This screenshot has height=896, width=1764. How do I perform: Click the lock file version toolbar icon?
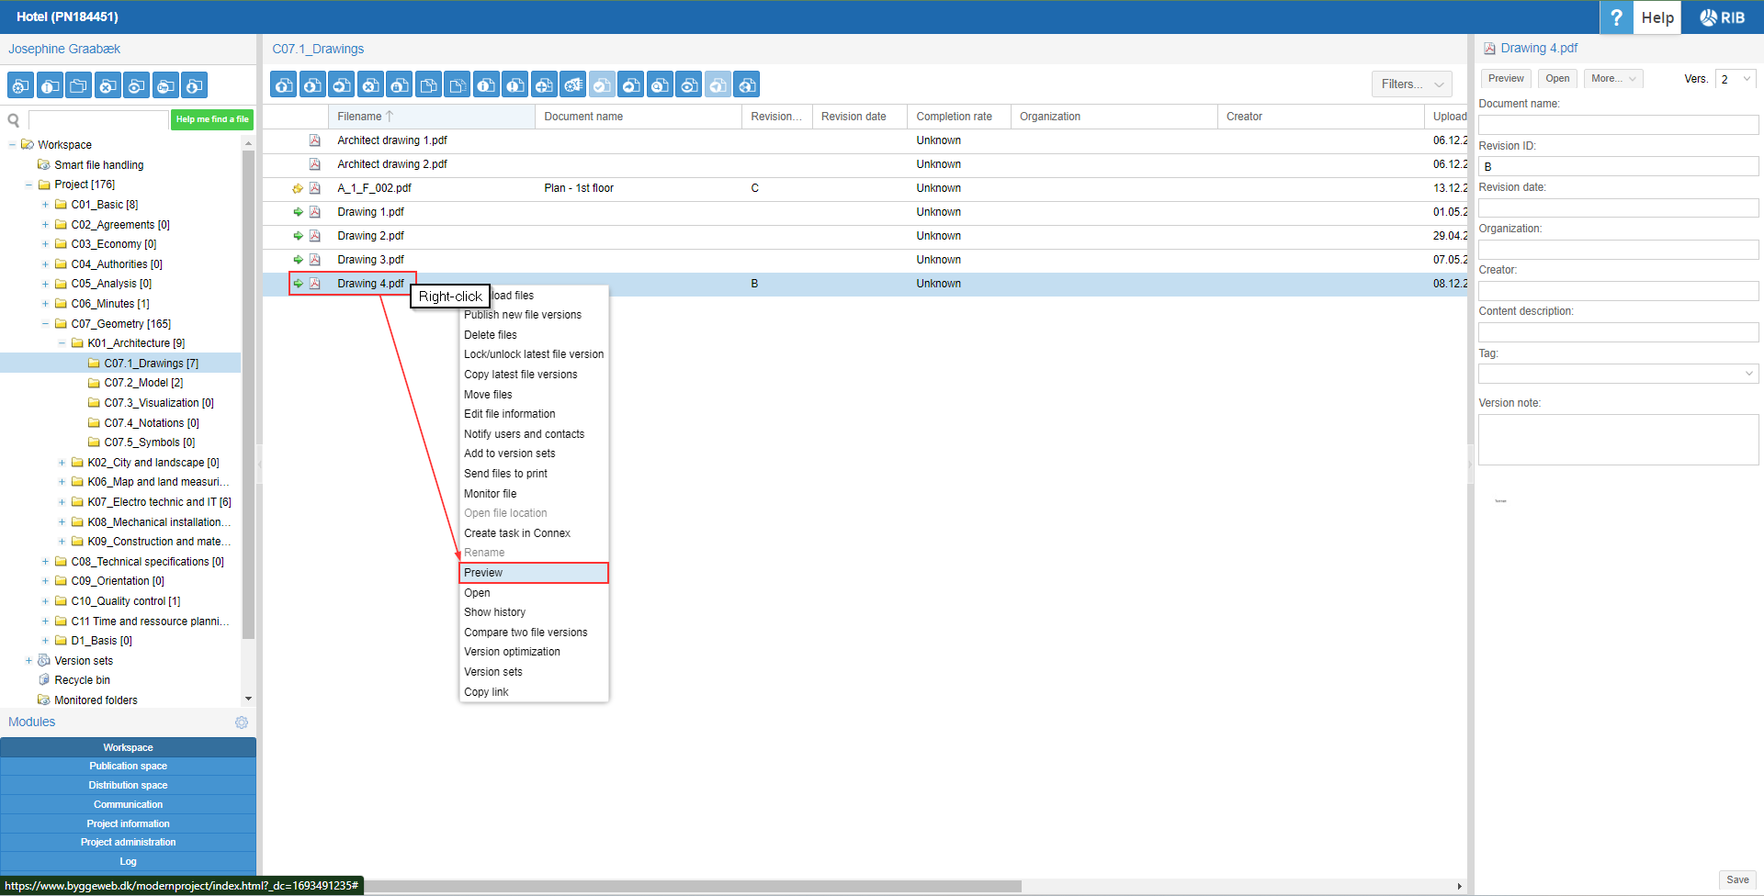tap(400, 85)
